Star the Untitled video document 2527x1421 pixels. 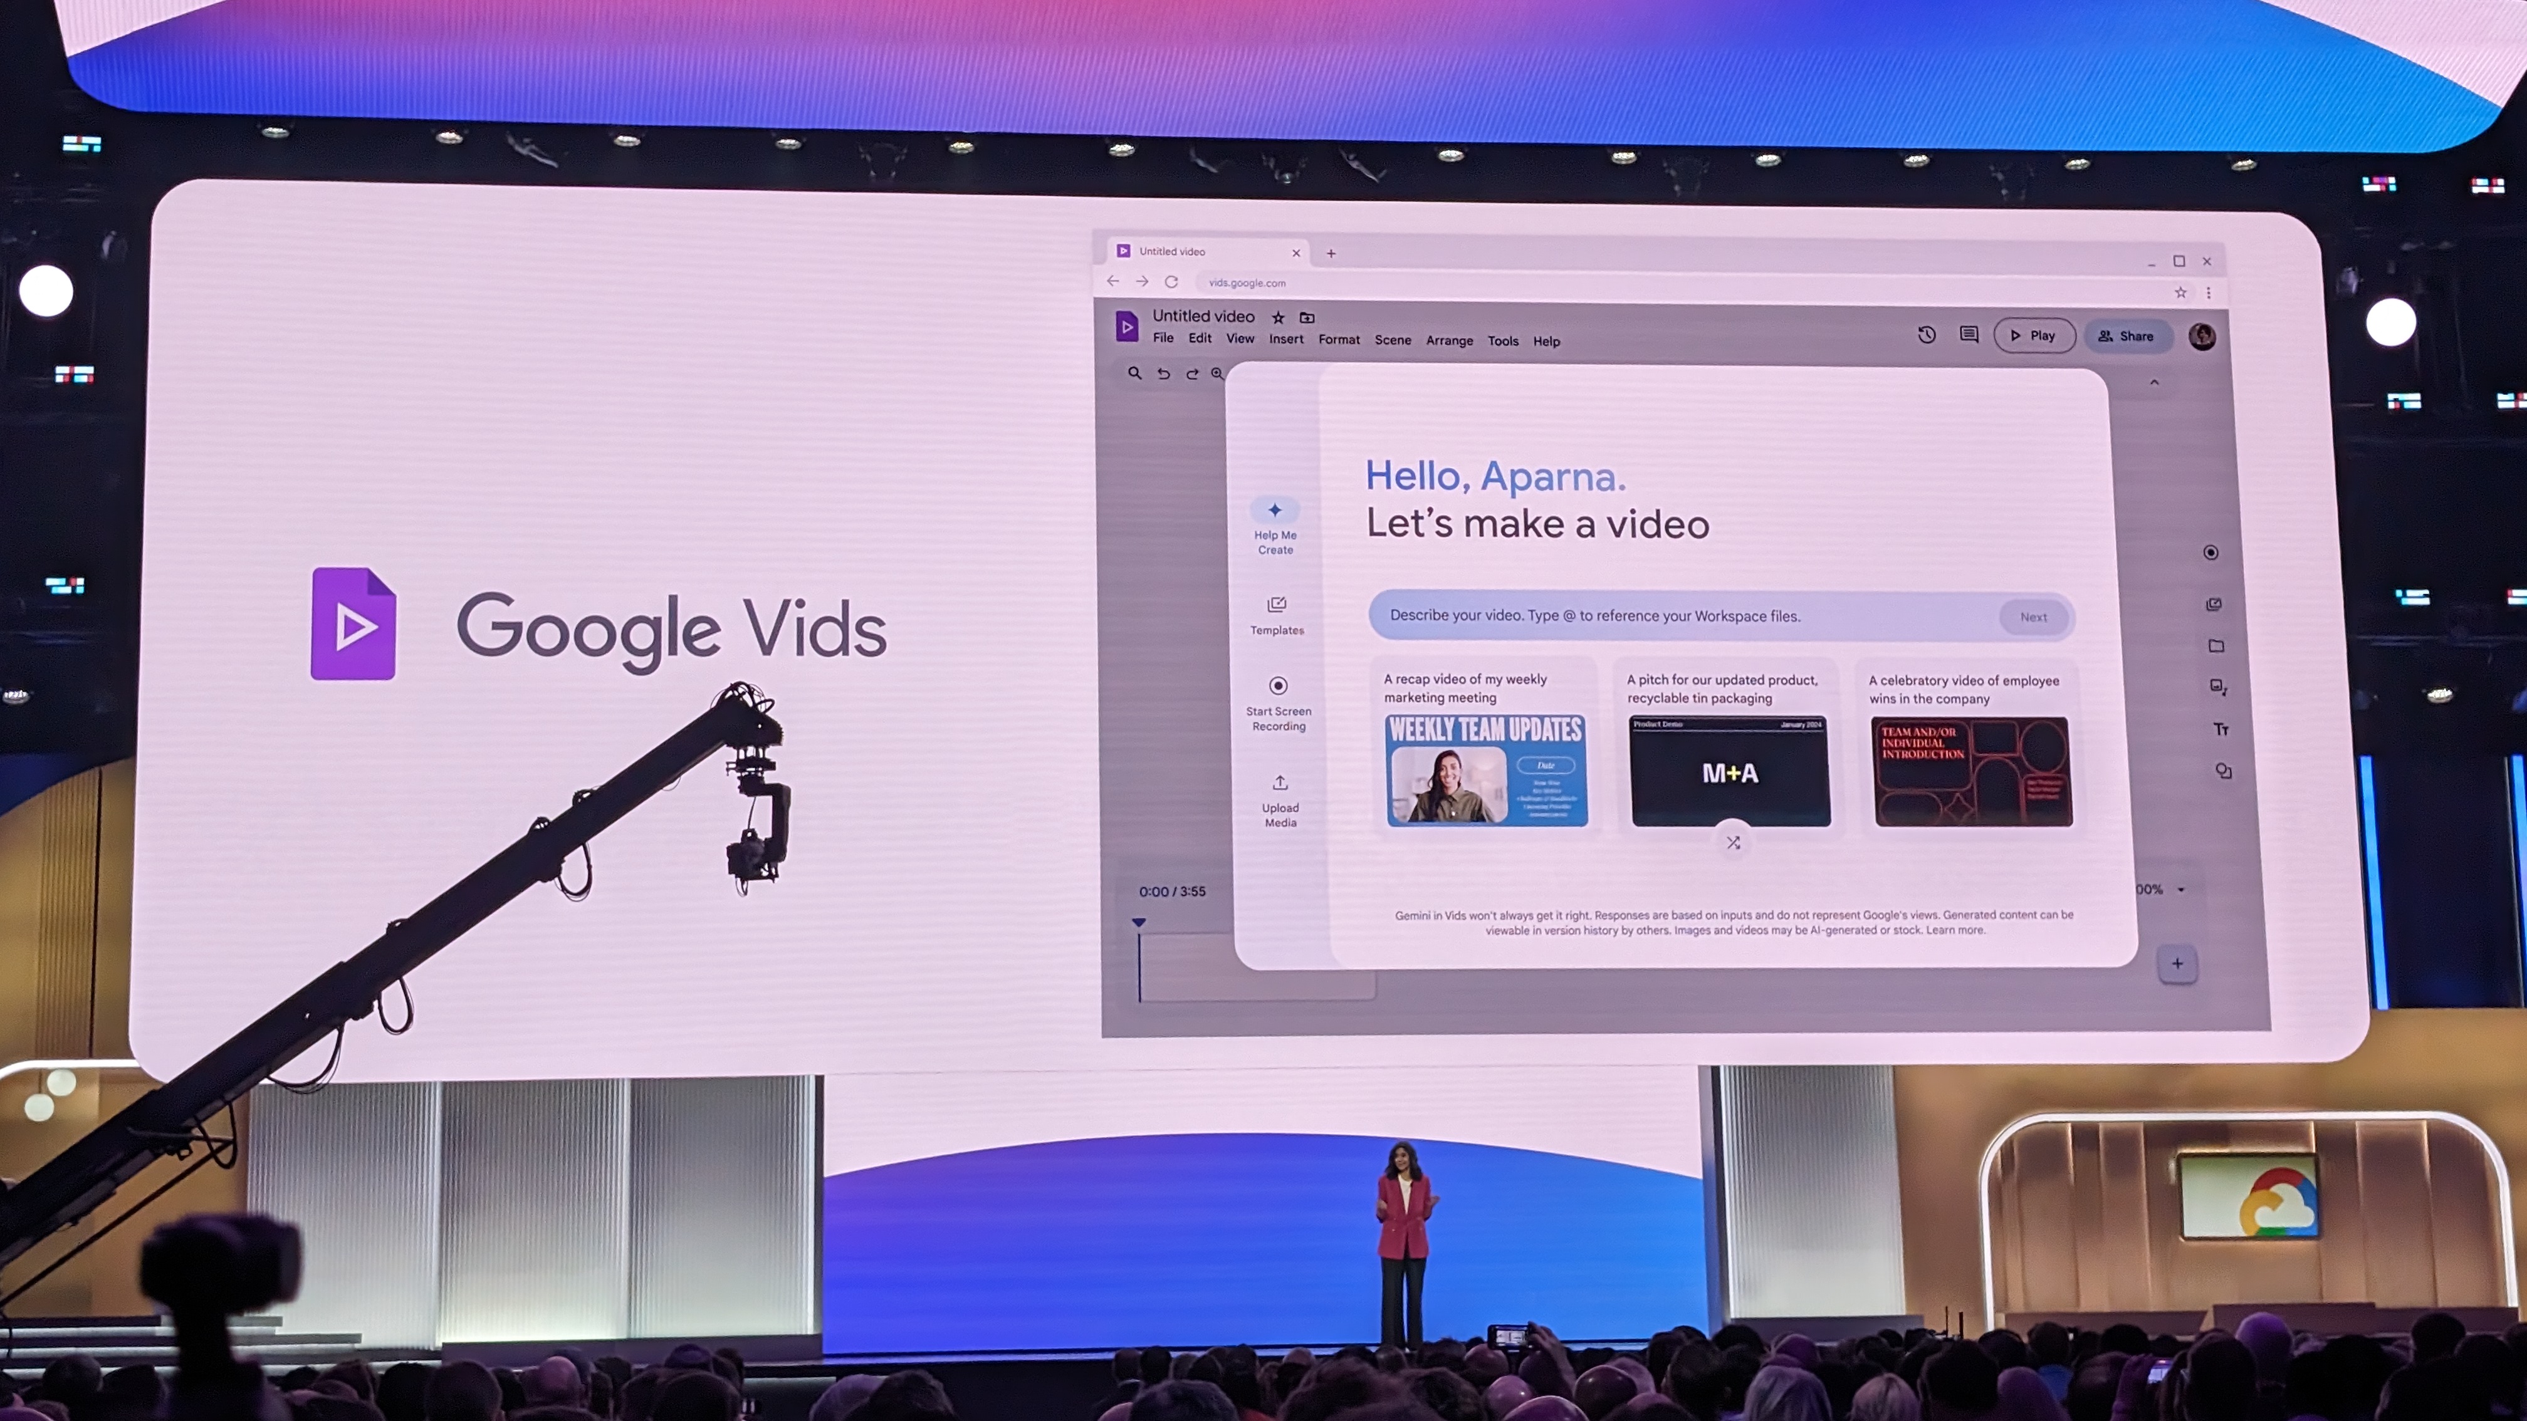[x=1278, y=318]
